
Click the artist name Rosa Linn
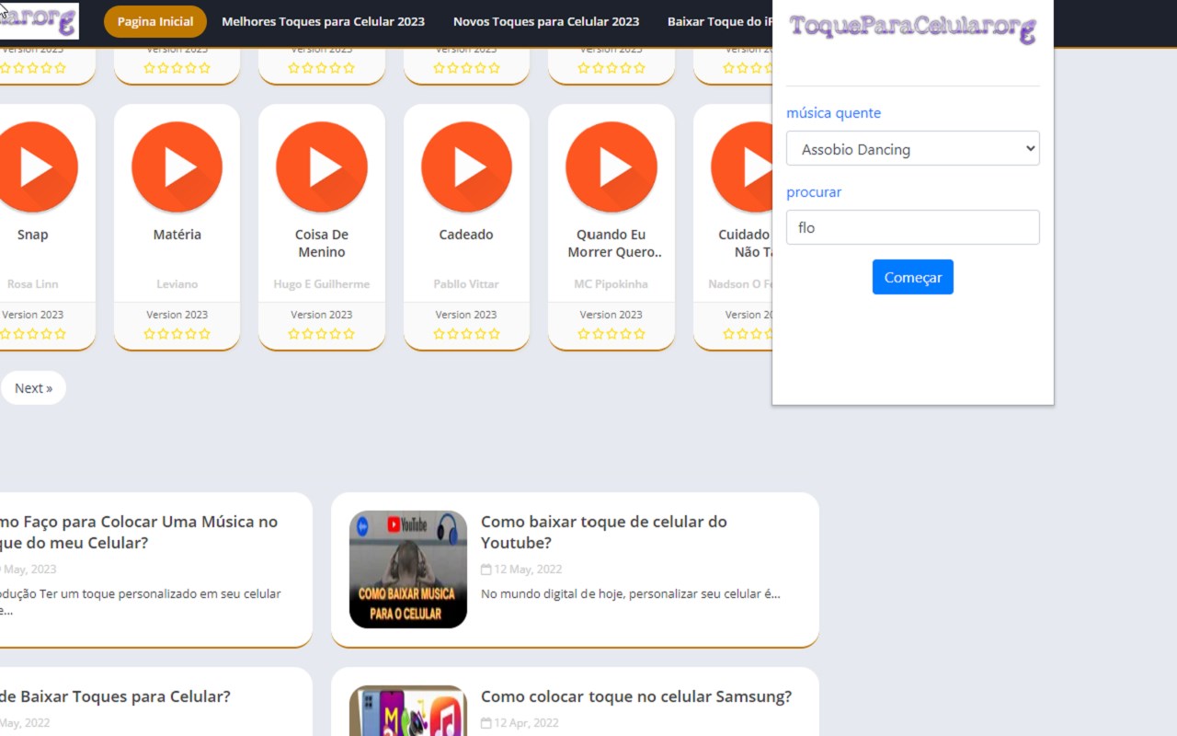tap(33, 284)
